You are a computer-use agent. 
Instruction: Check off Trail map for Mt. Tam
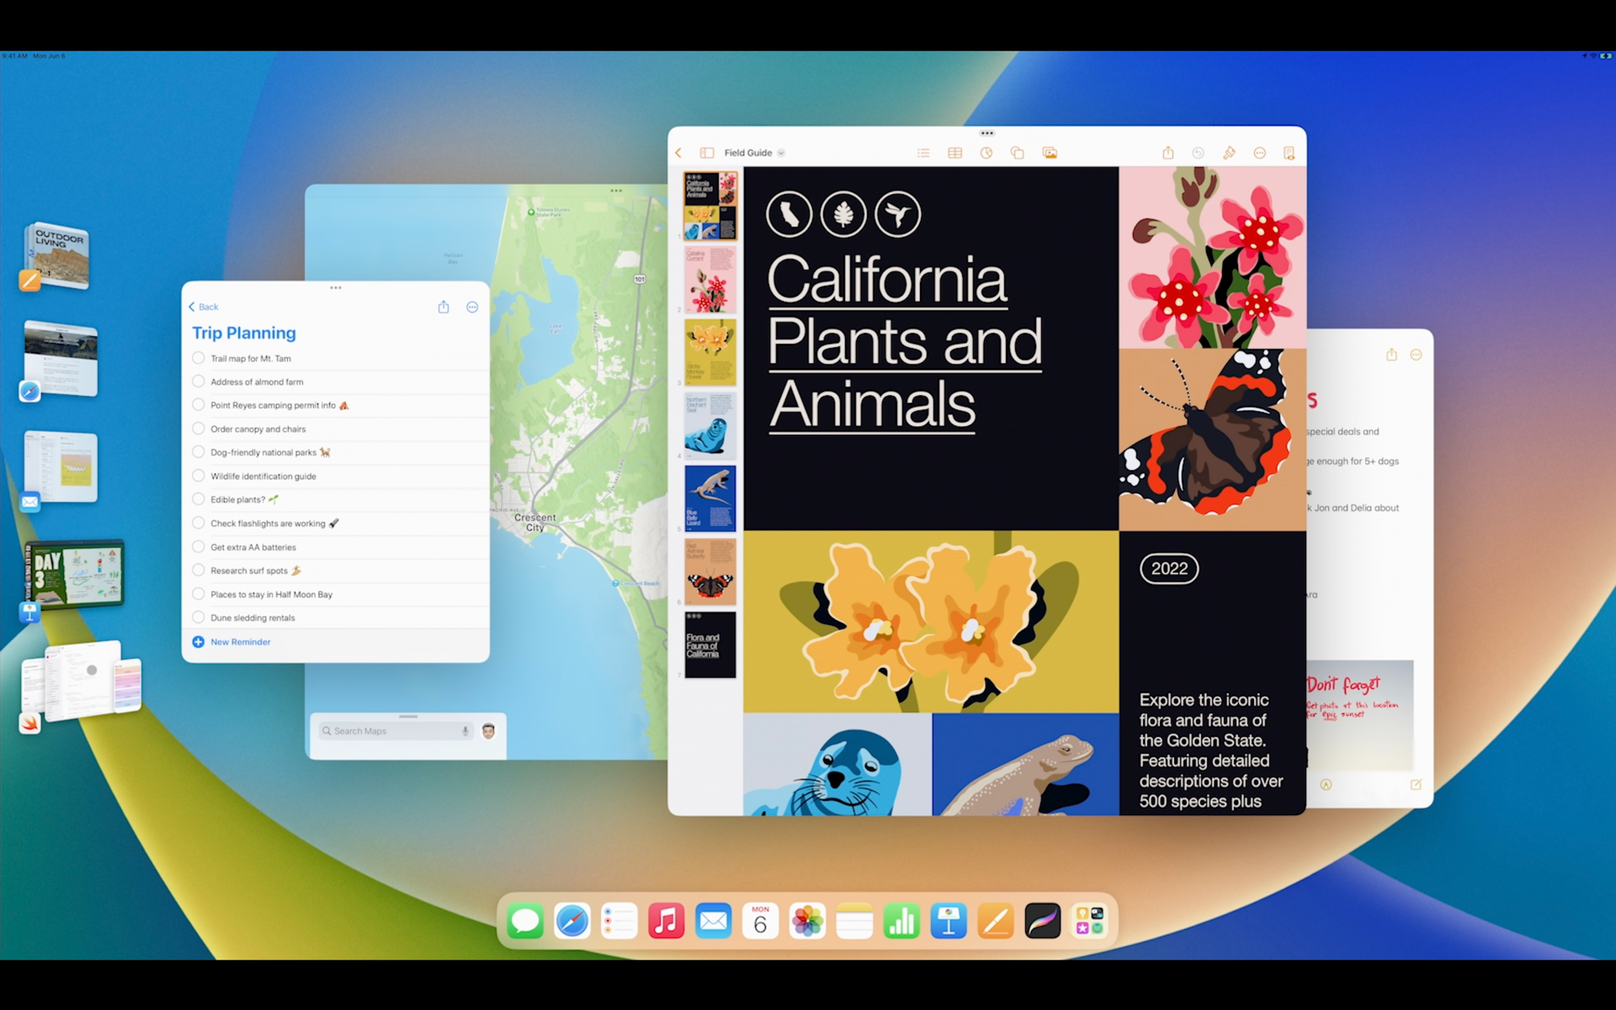(x=198, y=357)
